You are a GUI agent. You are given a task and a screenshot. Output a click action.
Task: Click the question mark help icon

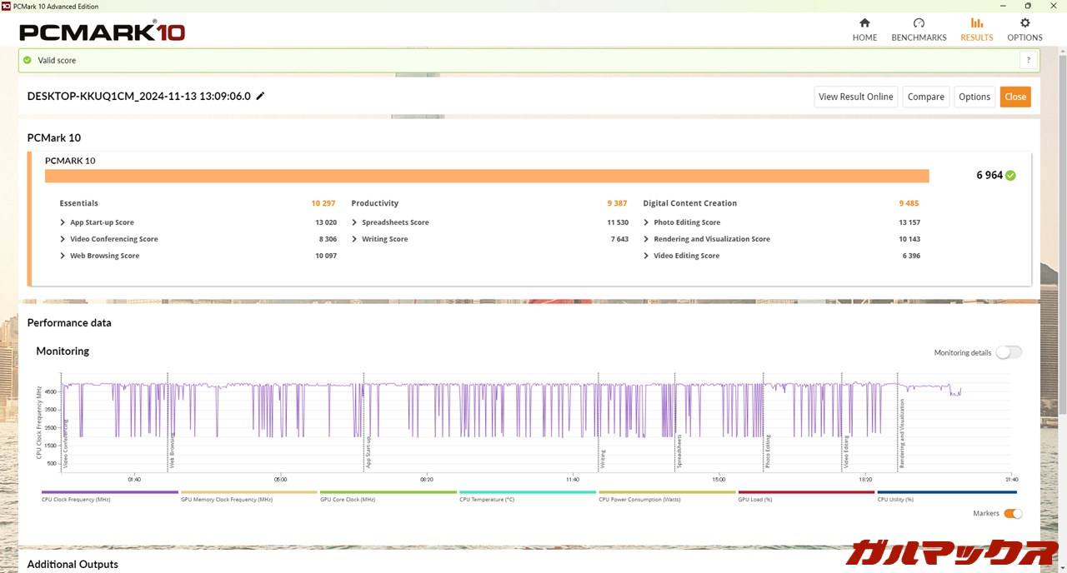point(1029,60)
